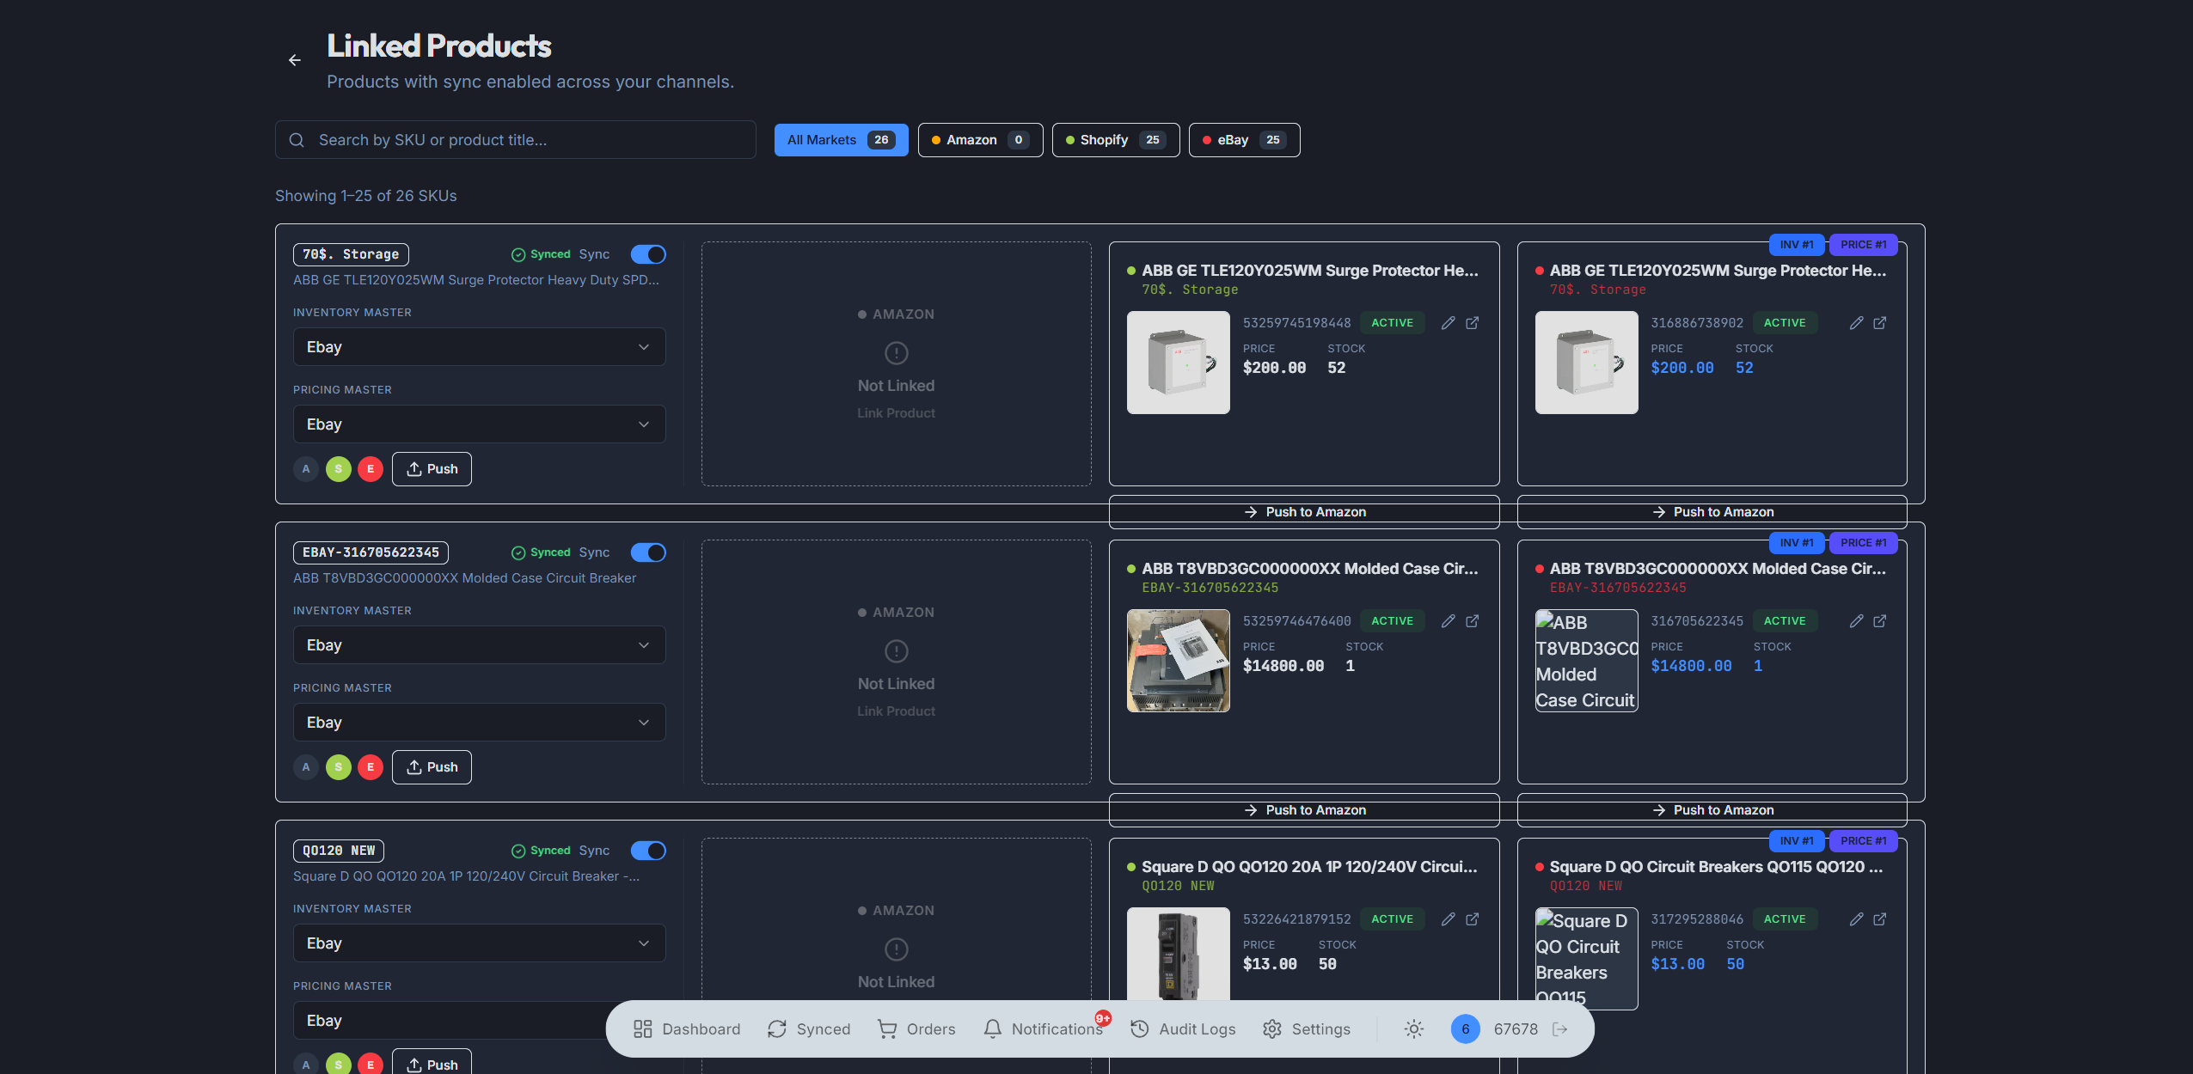Viewport: 2193px width, 1074px height.
Task: Open Inventory Master dropdown for EBAY-316705622345
Action: [x=480, y=645]
